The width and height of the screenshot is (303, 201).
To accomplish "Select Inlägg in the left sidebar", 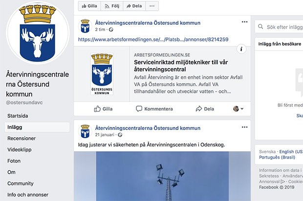I will [37, 127].
